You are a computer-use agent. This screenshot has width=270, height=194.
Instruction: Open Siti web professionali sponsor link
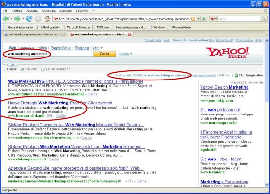pos(221,110)
